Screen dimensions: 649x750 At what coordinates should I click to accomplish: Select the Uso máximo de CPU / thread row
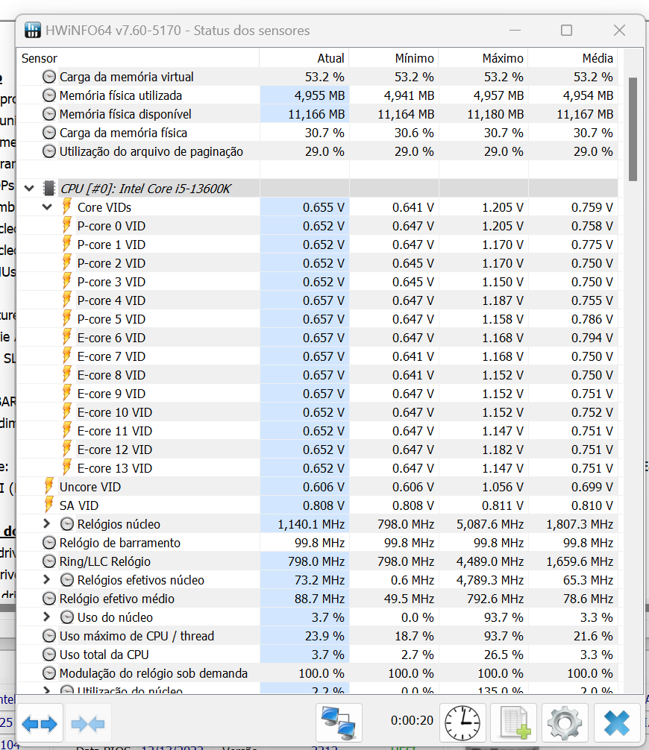click(317, 636)
